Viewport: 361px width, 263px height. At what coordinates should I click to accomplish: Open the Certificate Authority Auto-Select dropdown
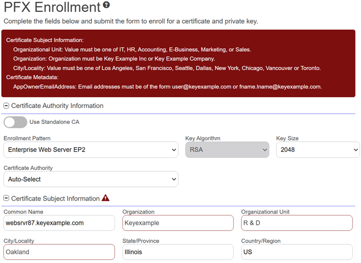pos(91,179)
